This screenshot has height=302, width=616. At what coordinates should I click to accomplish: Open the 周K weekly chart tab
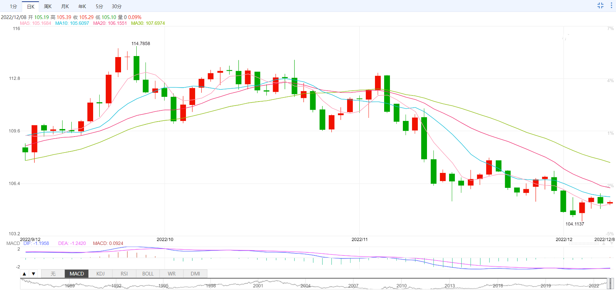[48, 6]
